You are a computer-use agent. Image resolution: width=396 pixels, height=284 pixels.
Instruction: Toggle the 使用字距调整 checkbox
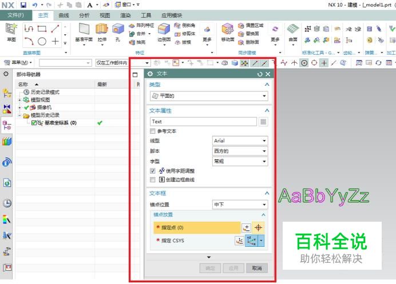pos(153,171)
